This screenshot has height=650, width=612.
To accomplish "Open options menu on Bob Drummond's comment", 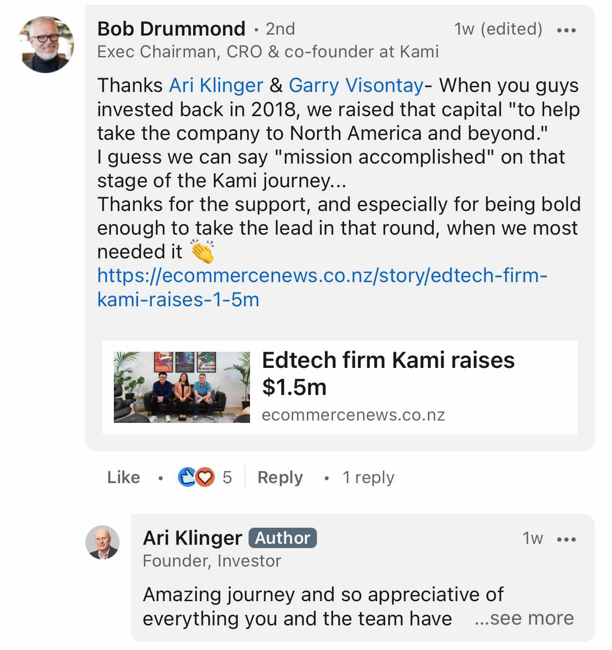I will tap(566, 30).
